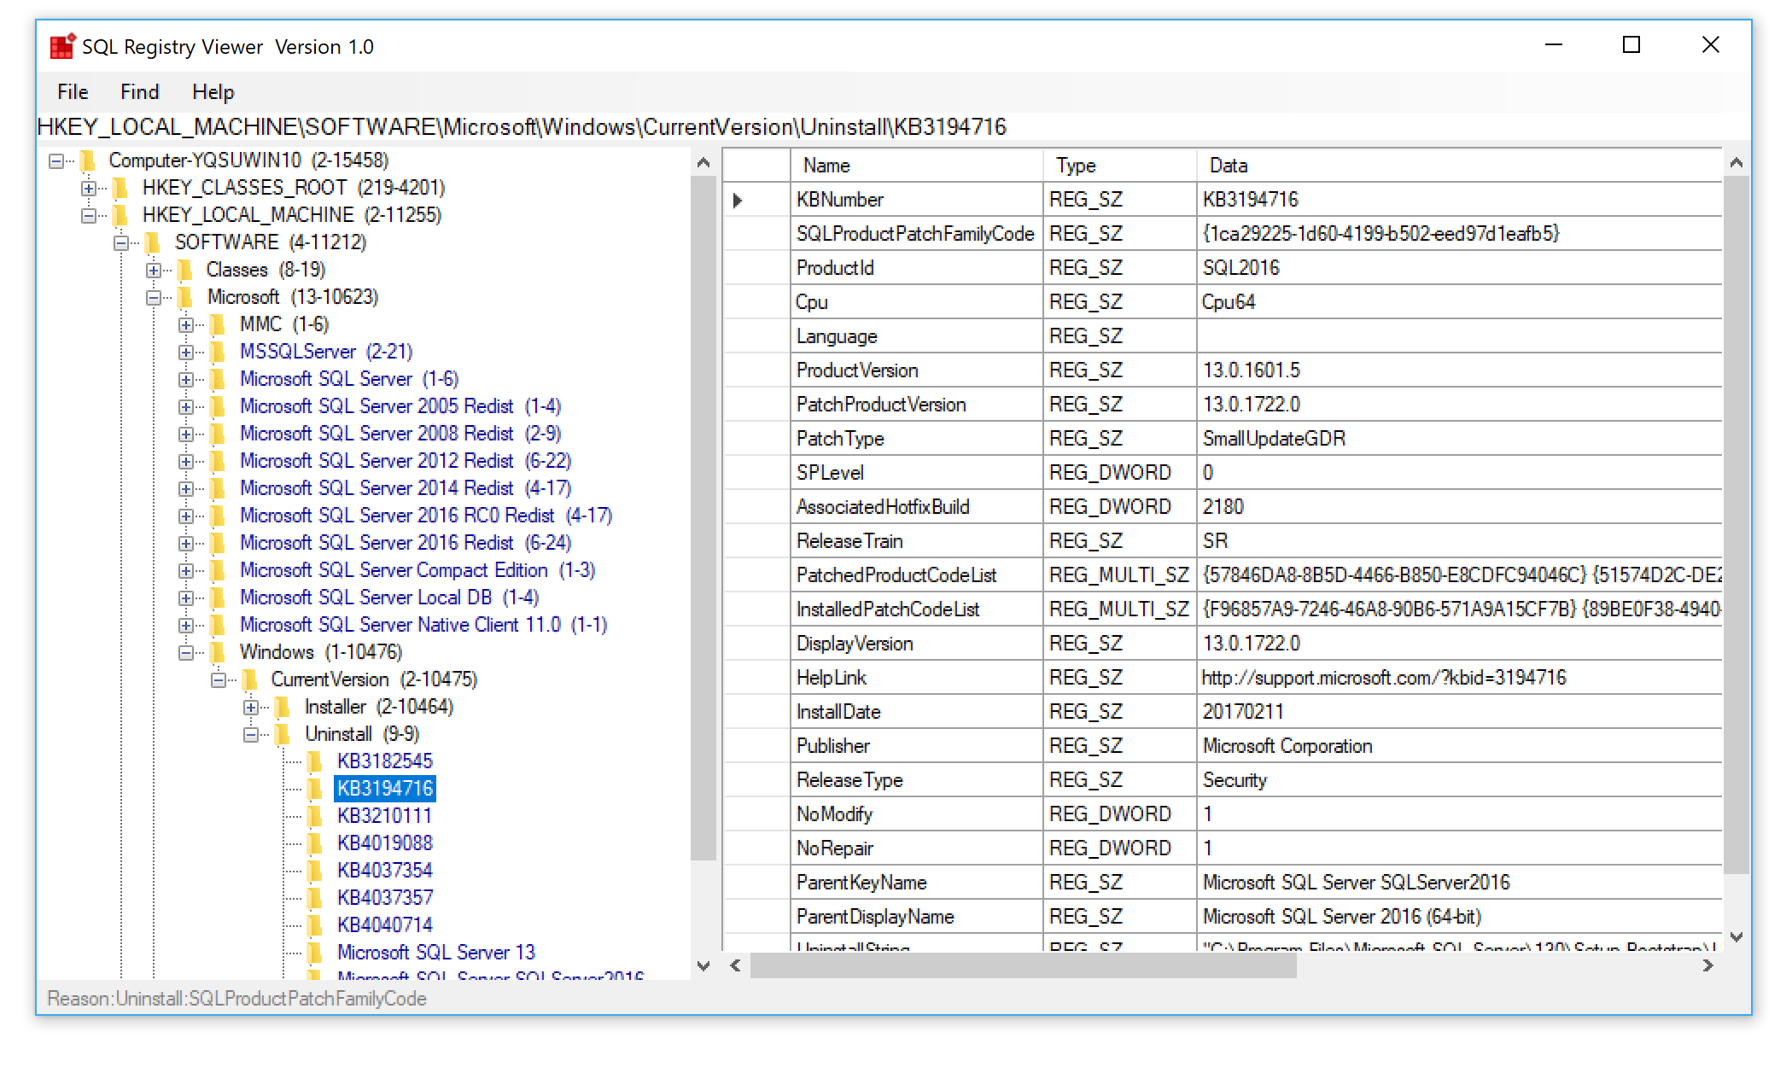Viewport: 1792px width, 1067px height.
Task: Collapse the HKEY_LOCAL_MACHINE node
Action: click(x=89, y=216)
